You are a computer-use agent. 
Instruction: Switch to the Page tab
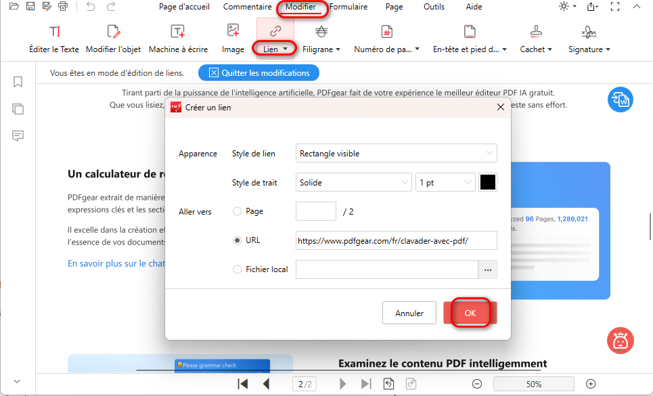tap(394, 7)
